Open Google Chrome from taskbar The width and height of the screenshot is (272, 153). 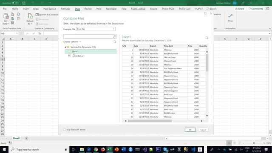click(x=96, y=149)
